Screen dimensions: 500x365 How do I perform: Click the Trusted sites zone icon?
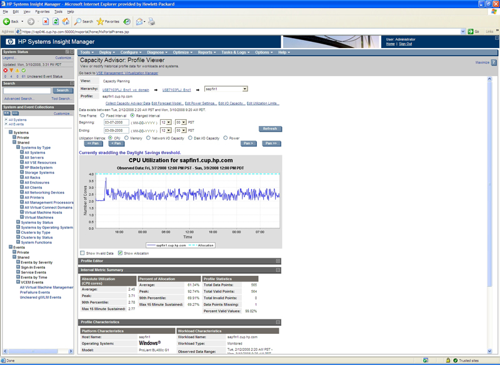[x=456, y=361]
